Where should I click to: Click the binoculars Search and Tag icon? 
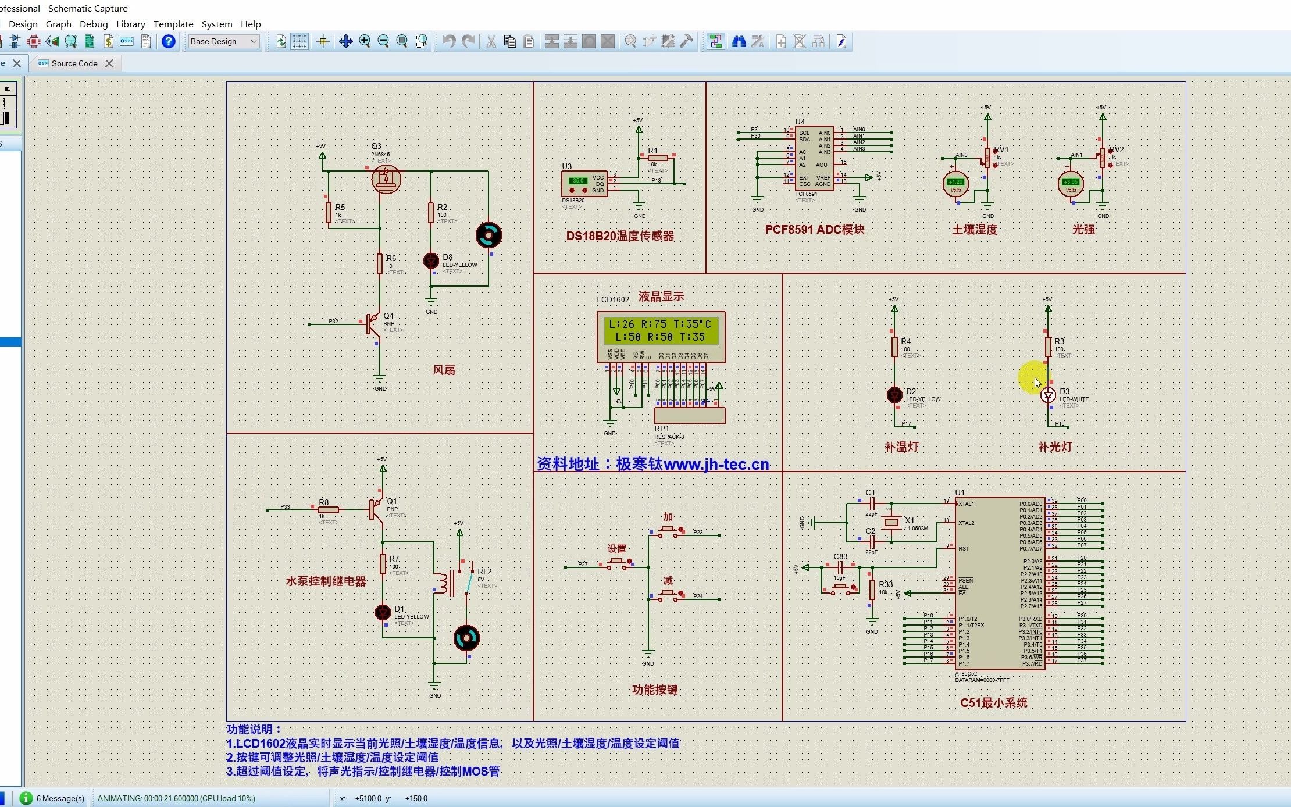(x=739, y=41)
